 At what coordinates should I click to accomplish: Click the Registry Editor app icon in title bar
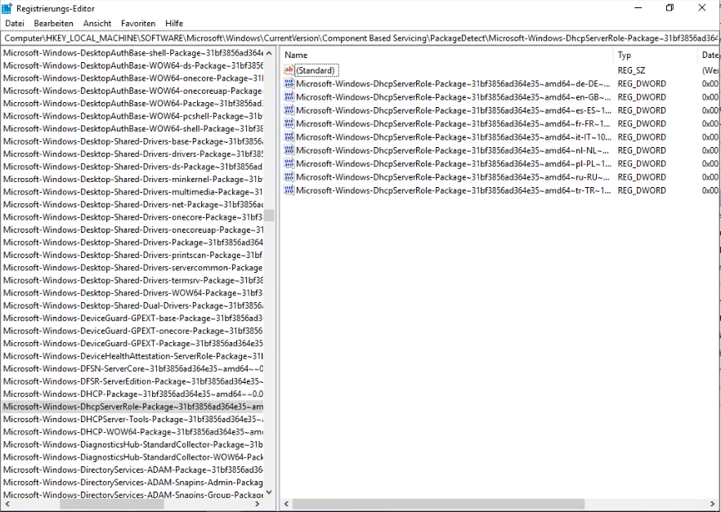click(7, 8)
